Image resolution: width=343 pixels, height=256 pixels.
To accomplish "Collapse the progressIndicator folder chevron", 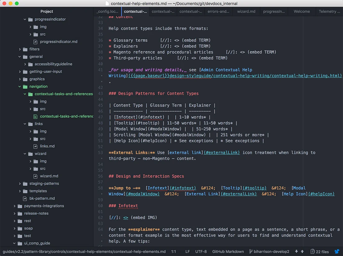I will pos(25,19).
